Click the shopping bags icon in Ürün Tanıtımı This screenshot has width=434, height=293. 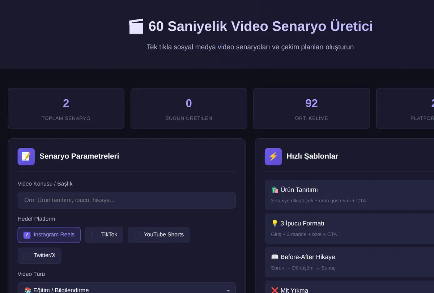coord(275,190)
